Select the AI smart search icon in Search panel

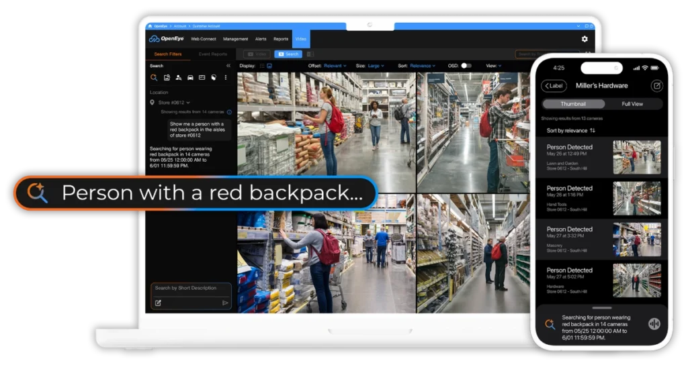(154, 78)
